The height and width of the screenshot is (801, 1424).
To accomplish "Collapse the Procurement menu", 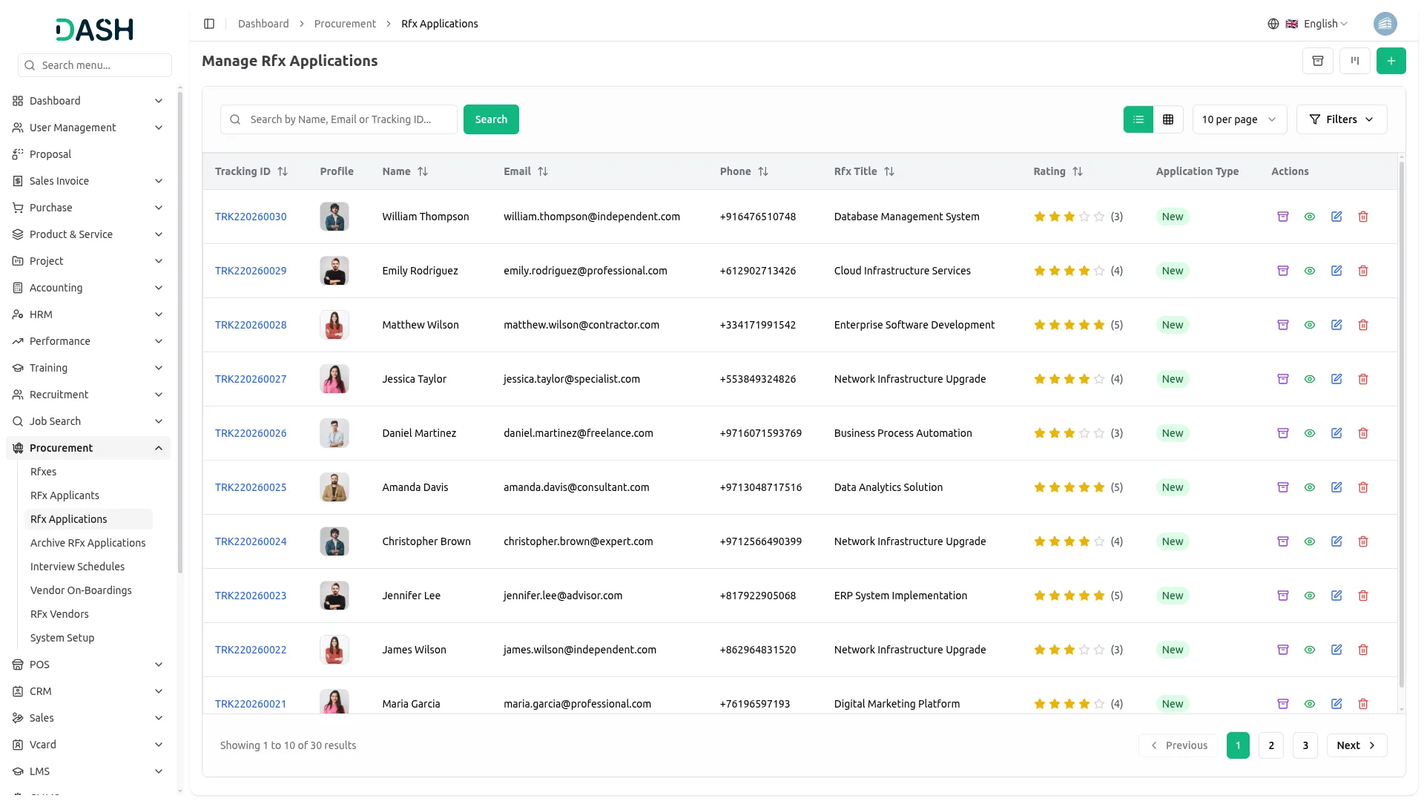I will 88,448.
